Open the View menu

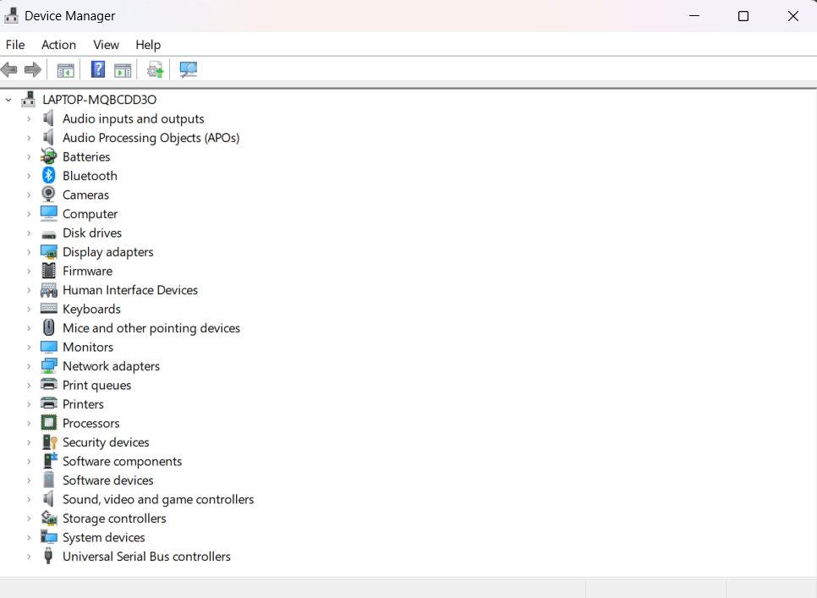[106, 45]
